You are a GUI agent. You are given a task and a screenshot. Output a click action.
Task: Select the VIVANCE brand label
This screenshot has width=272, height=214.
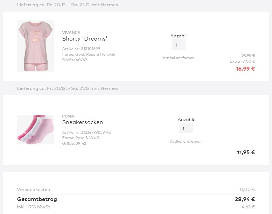click(71, 33)
